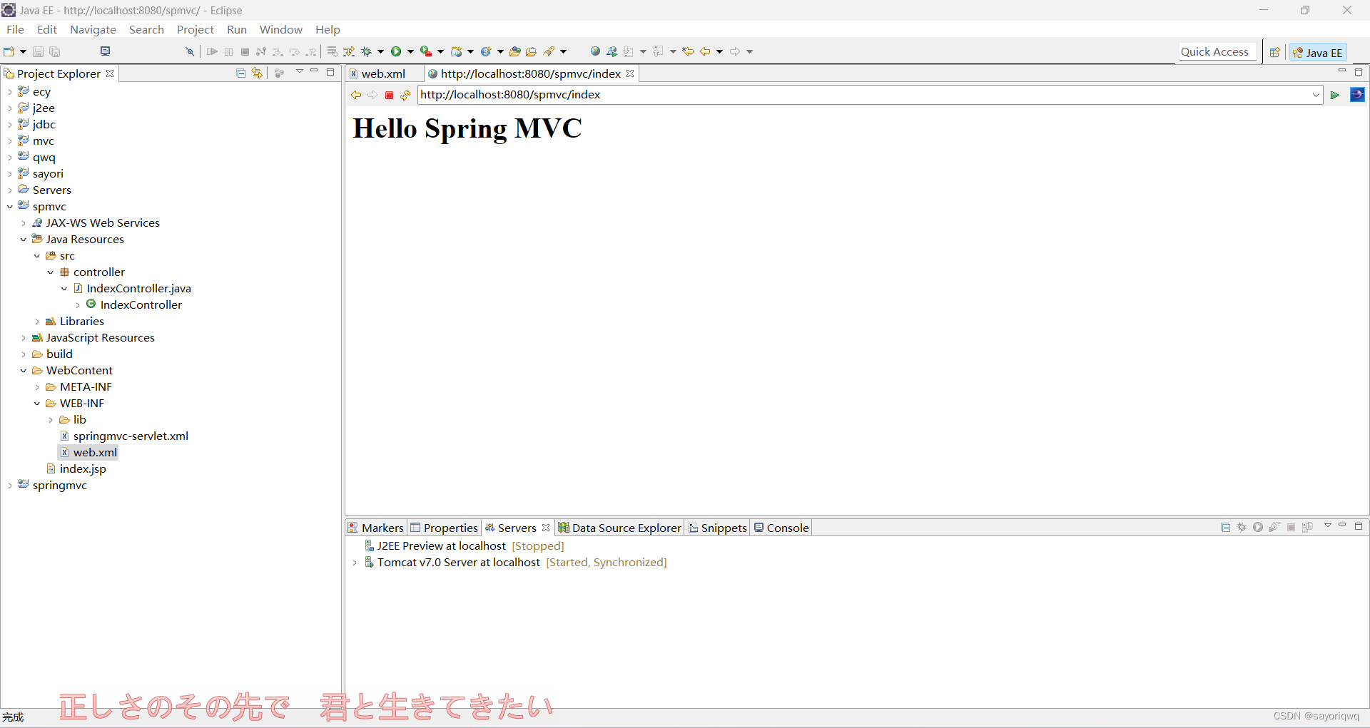Click the Servers view collapse all icon

point(1225,527)
